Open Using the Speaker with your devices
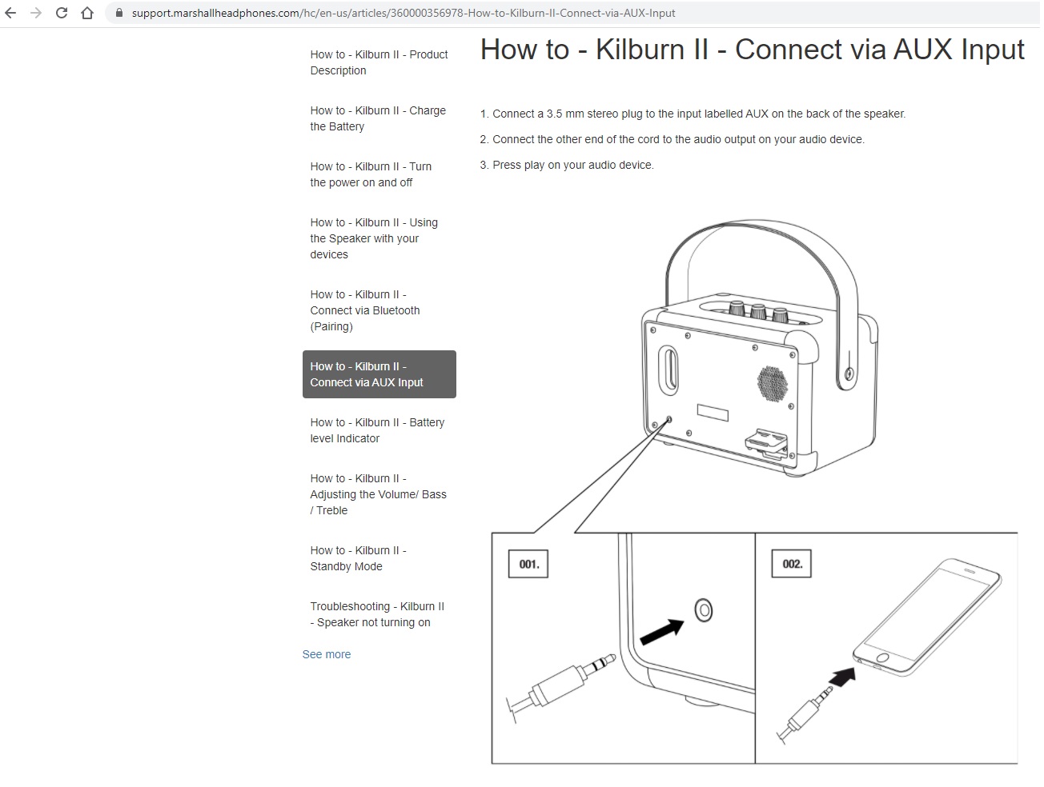Screen dimensions: 1044x787 coord(374,238)
